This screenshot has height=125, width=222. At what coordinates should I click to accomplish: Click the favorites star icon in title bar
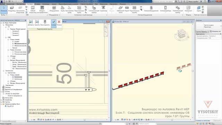[184, 1]
